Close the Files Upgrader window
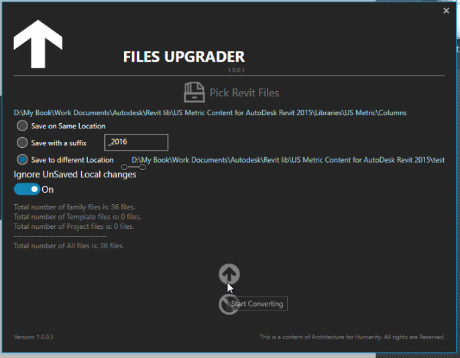460x358 pixels. point(446,11)
